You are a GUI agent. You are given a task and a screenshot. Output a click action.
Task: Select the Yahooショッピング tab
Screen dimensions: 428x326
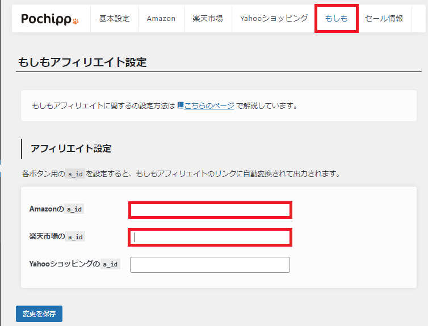274,19
